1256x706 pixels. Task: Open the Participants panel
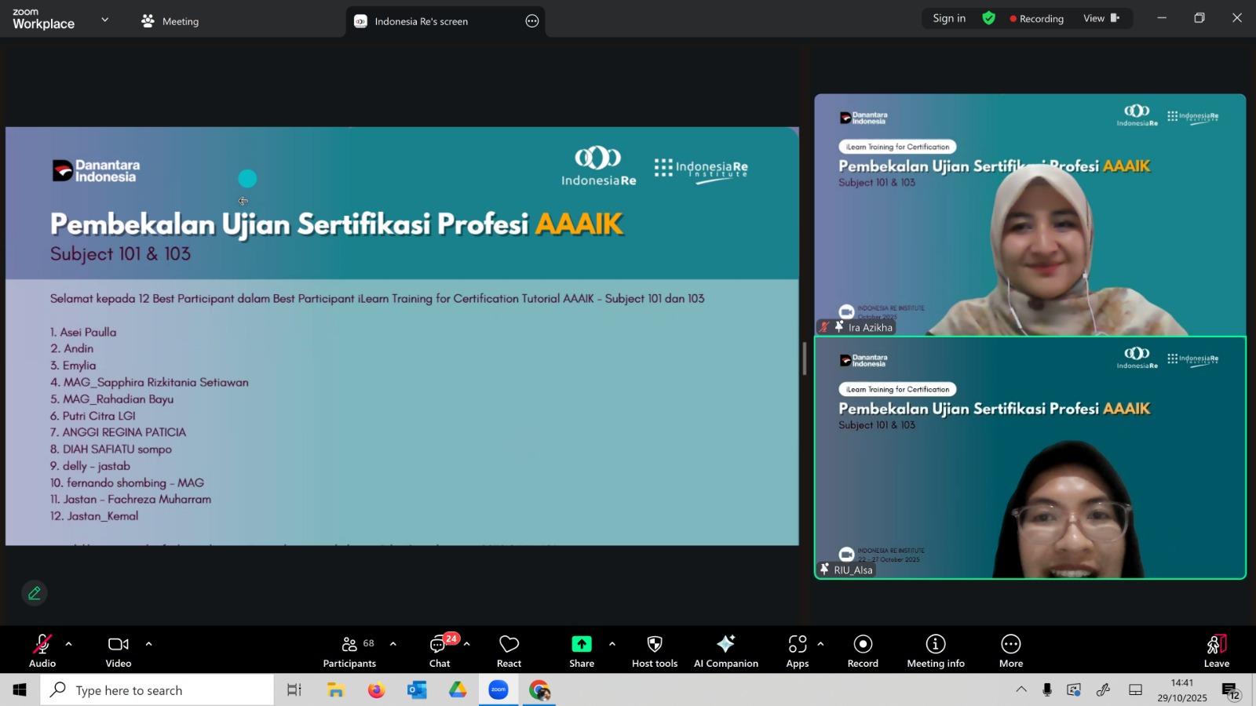click(x=349, y=651)
